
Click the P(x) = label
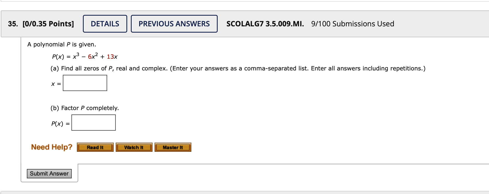pos(60,123)
